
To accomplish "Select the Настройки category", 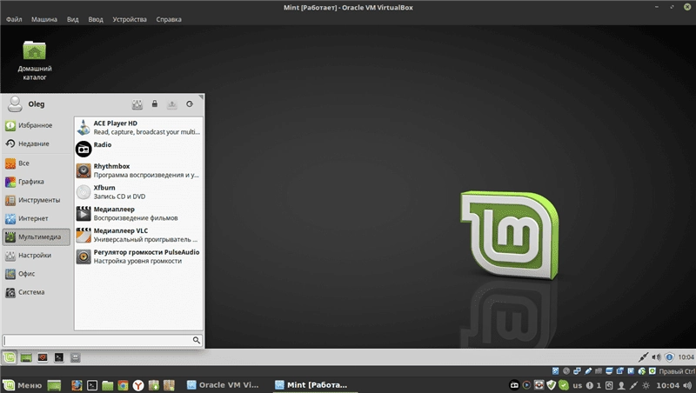I will [37, 255].
